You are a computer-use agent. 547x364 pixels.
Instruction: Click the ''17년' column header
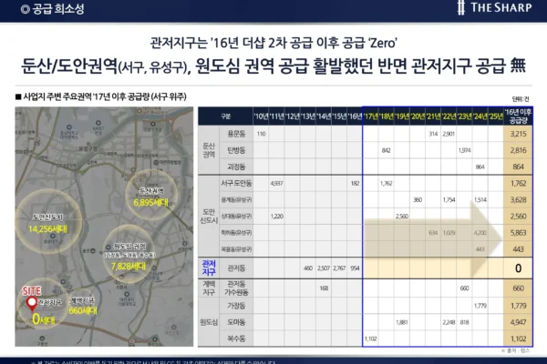(370, 116)
